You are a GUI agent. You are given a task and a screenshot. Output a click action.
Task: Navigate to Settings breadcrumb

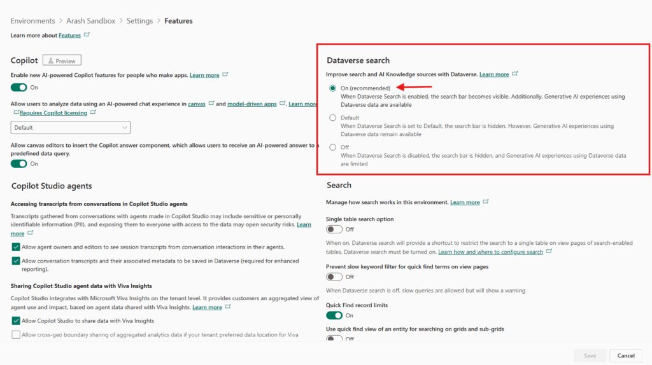point(139,21)
